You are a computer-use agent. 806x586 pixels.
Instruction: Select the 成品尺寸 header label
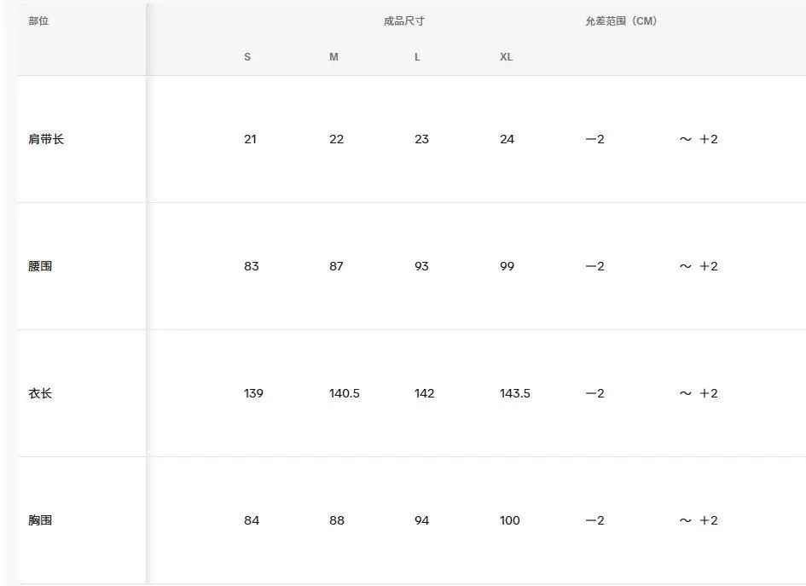[x=404, y=21]
